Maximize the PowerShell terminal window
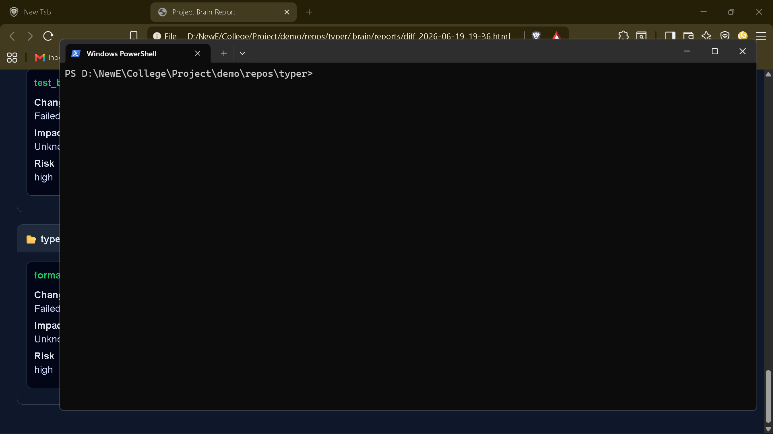Image resolution: width=773 pixels, height=434 pixels. click(x=715, y=51)
